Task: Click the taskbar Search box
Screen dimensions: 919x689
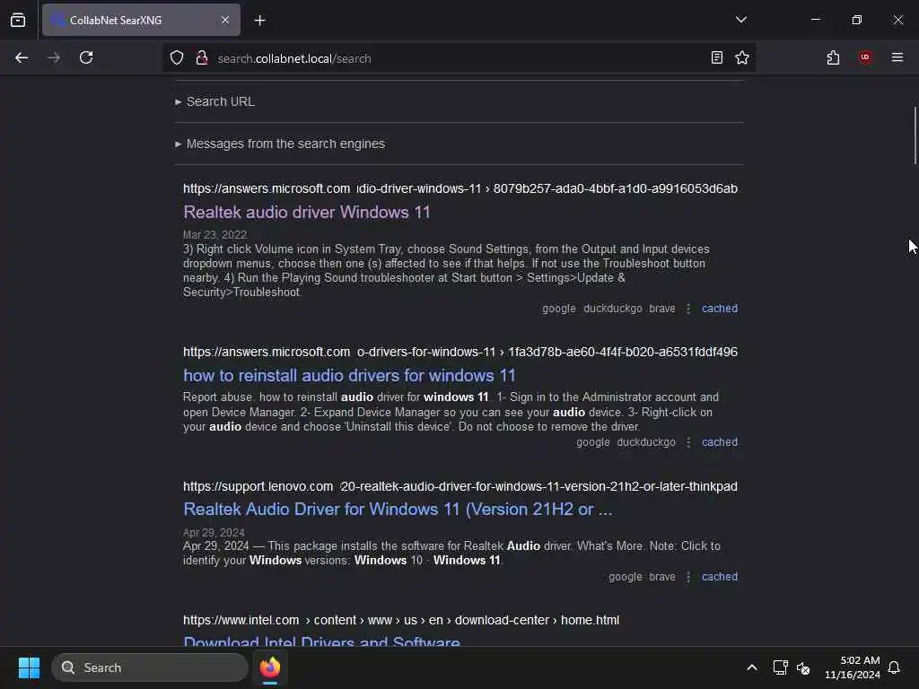Action: click(x=150, y=667)
